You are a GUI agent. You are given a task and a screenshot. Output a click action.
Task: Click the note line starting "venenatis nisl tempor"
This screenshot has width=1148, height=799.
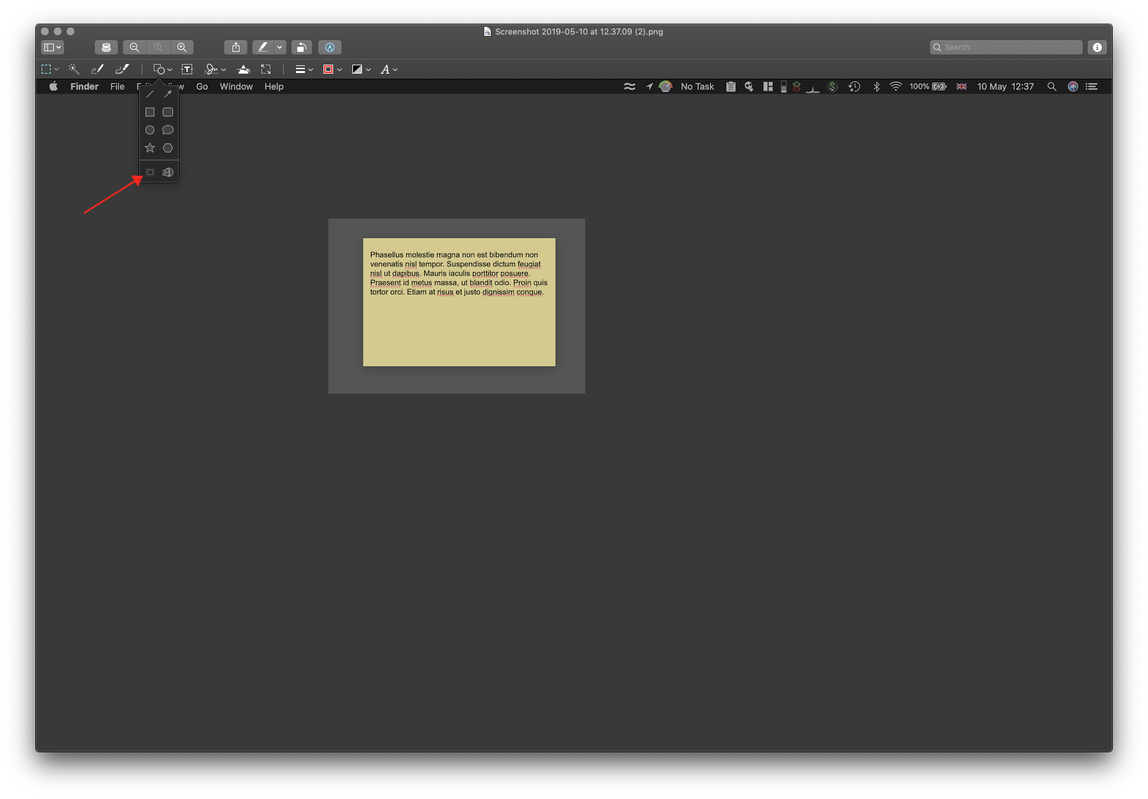pyautogui.click(x=455, y=264)
